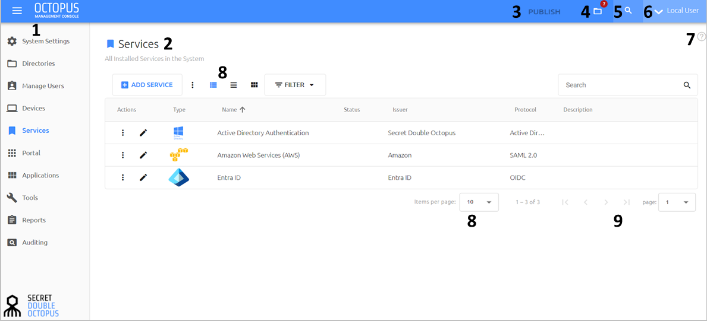This screenshot has height=321, width=707.
Task: Click the Octopus Management Console logo
Action: click(x=57, y=10)
